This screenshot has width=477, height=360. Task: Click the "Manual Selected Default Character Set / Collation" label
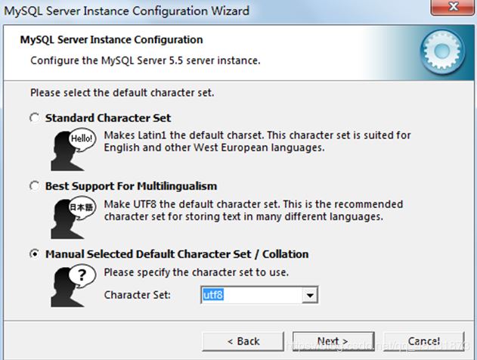point(177,254)
